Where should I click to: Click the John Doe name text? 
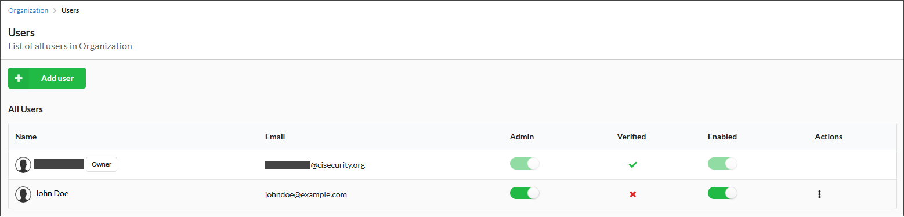pyautogui.click(x=52, y=193)
